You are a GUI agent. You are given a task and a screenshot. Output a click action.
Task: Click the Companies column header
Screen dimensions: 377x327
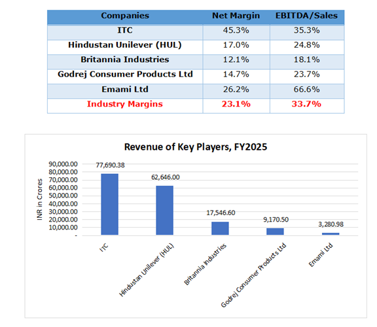tap(125, 16)
